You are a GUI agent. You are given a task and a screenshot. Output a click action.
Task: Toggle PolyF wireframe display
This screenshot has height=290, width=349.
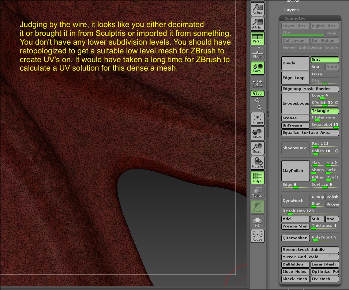258,177
